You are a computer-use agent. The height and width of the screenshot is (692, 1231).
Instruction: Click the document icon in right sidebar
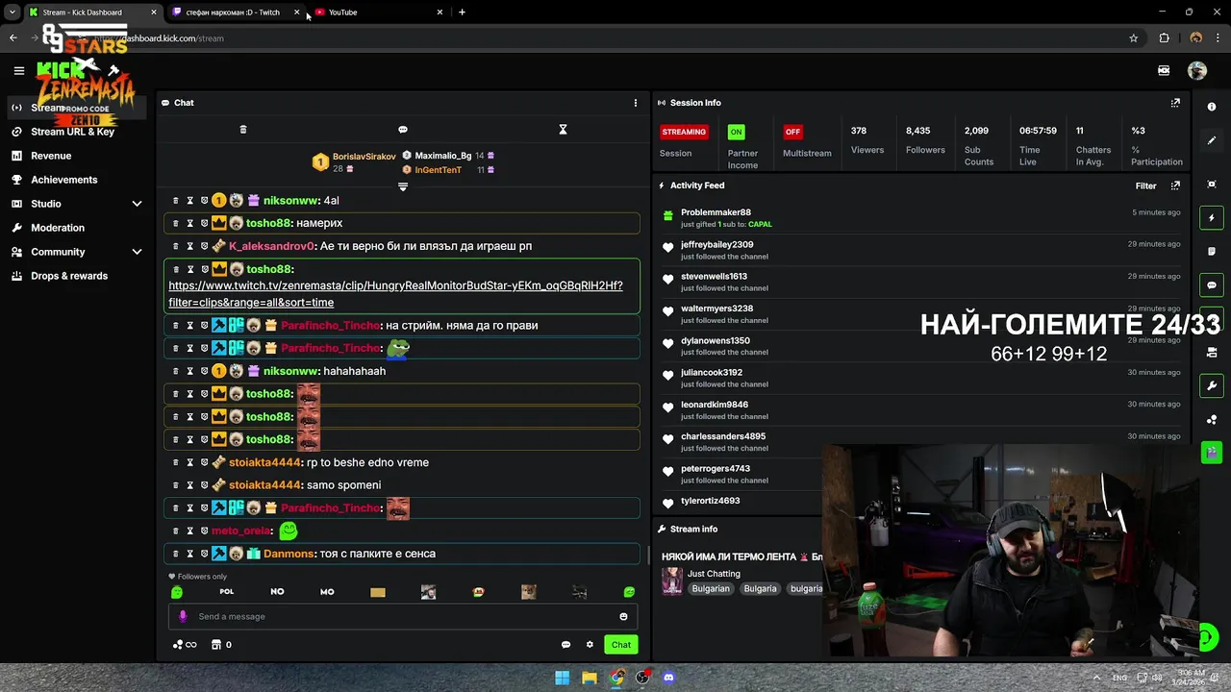(x=1212, y=252)
